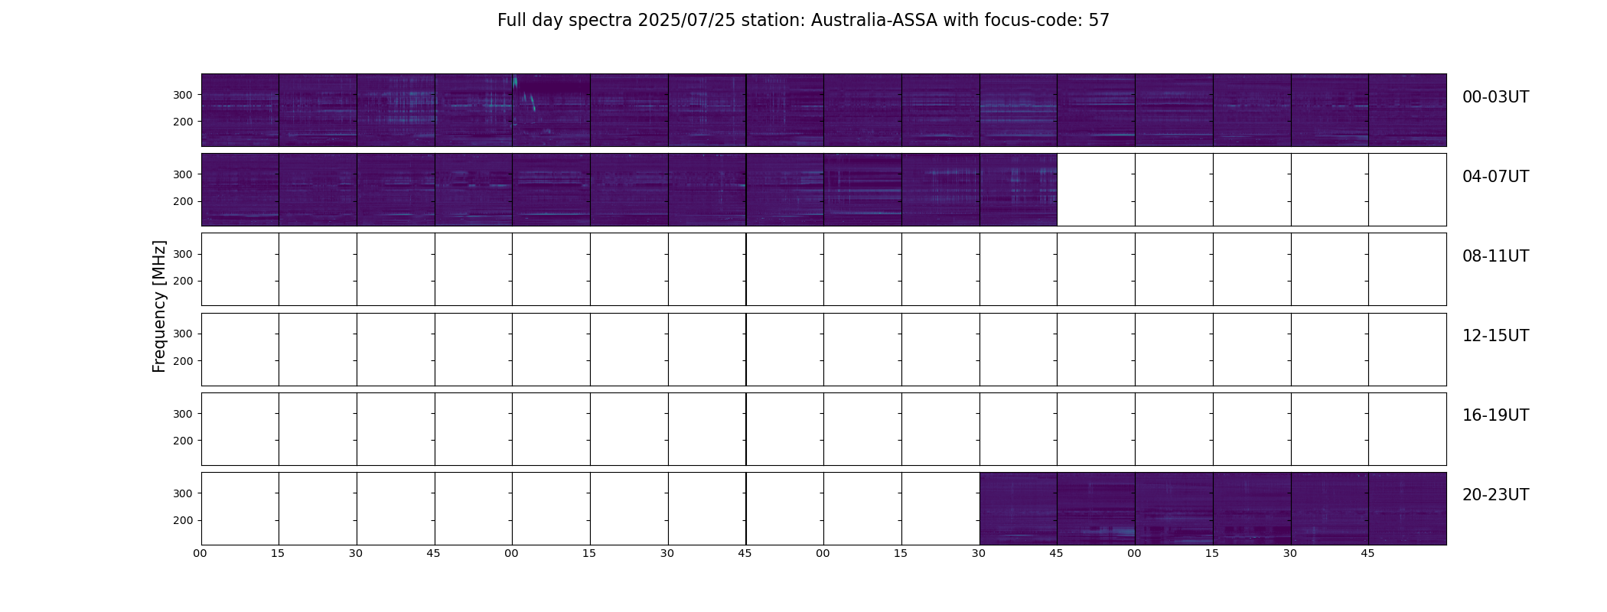Open the 00-03UT tile with bright burst
Screen dimensions: 1607x612
tap(551, 110)
